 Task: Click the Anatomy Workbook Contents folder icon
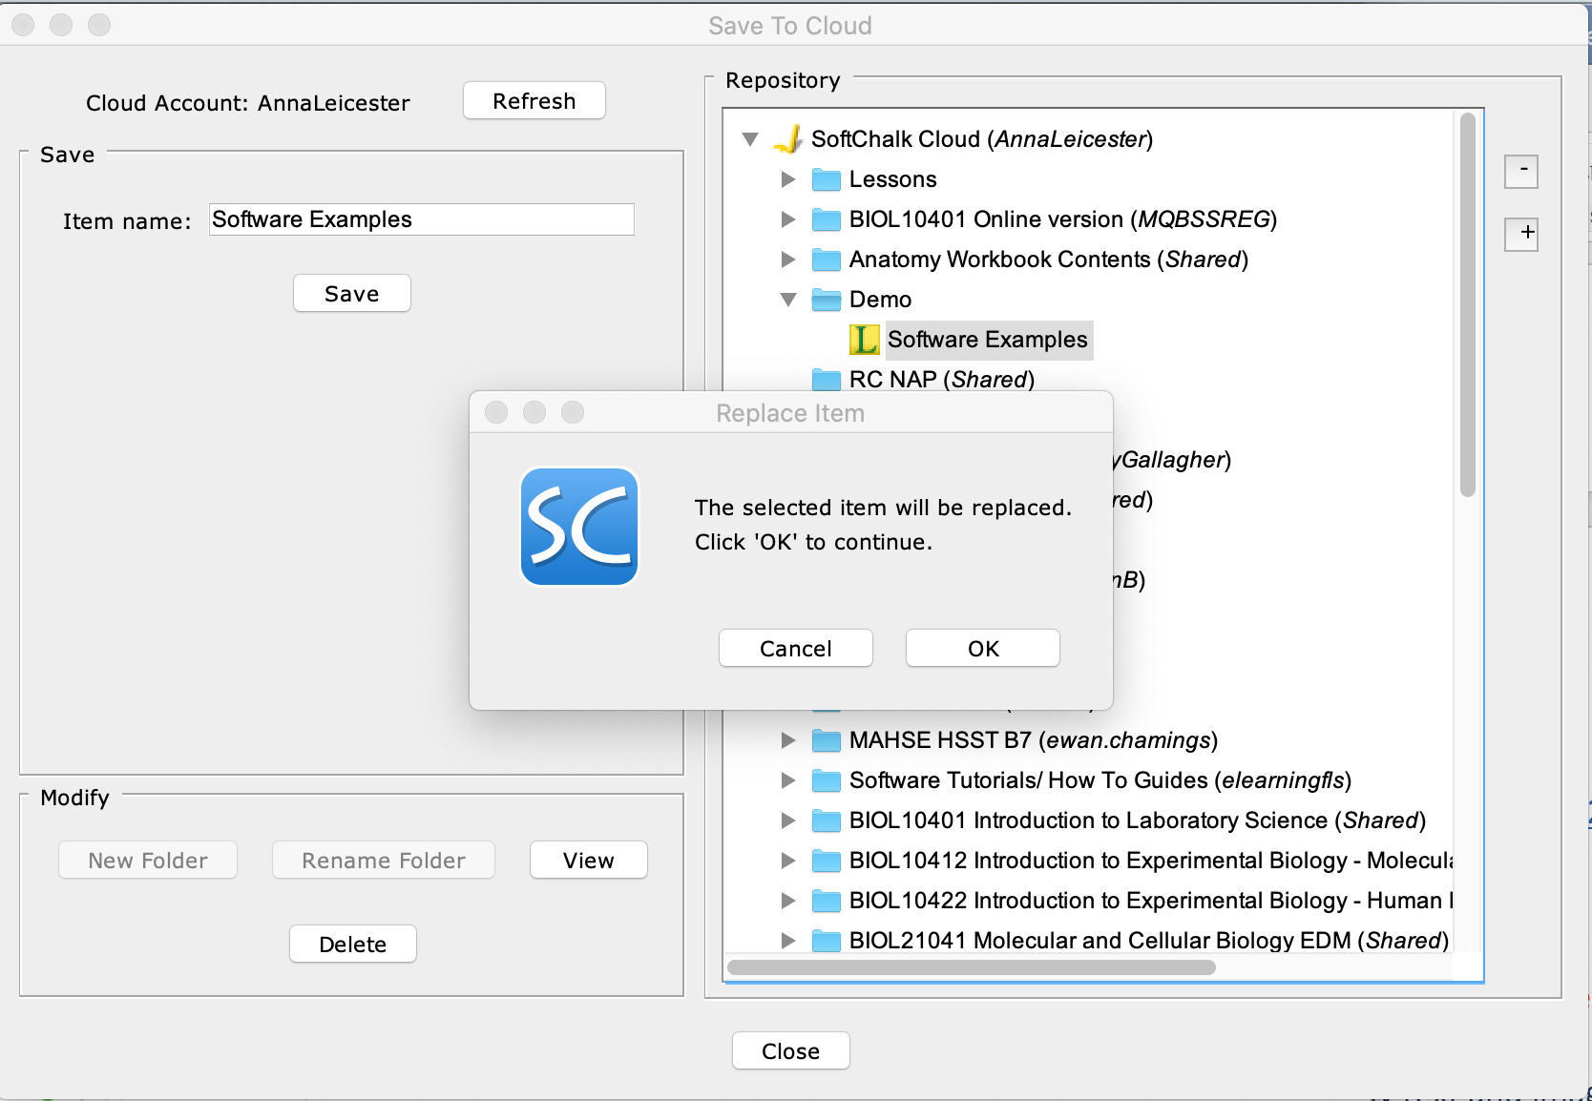point(826,260)
